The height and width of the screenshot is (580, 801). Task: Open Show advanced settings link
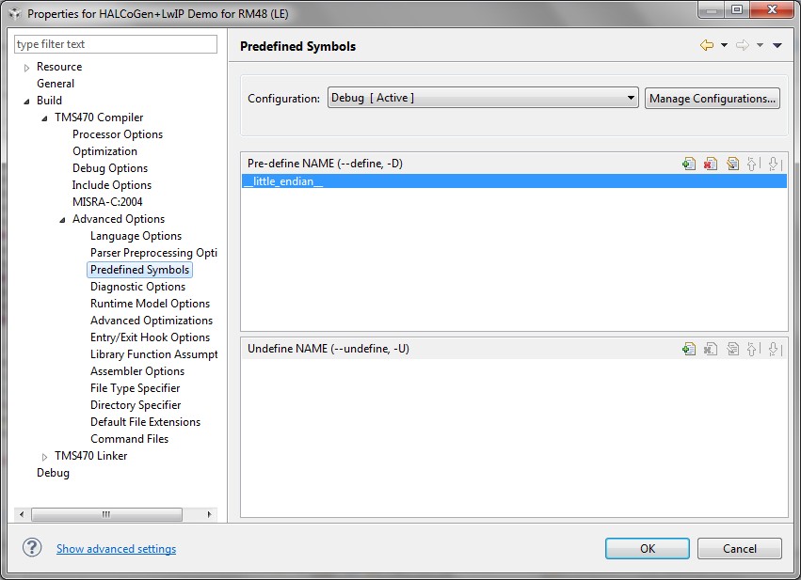click(116, 548)
